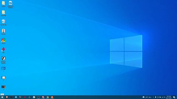Screen dimensions: 177x99
Task: Launch Brave browser from the taskbar
Action: [7, 97]
